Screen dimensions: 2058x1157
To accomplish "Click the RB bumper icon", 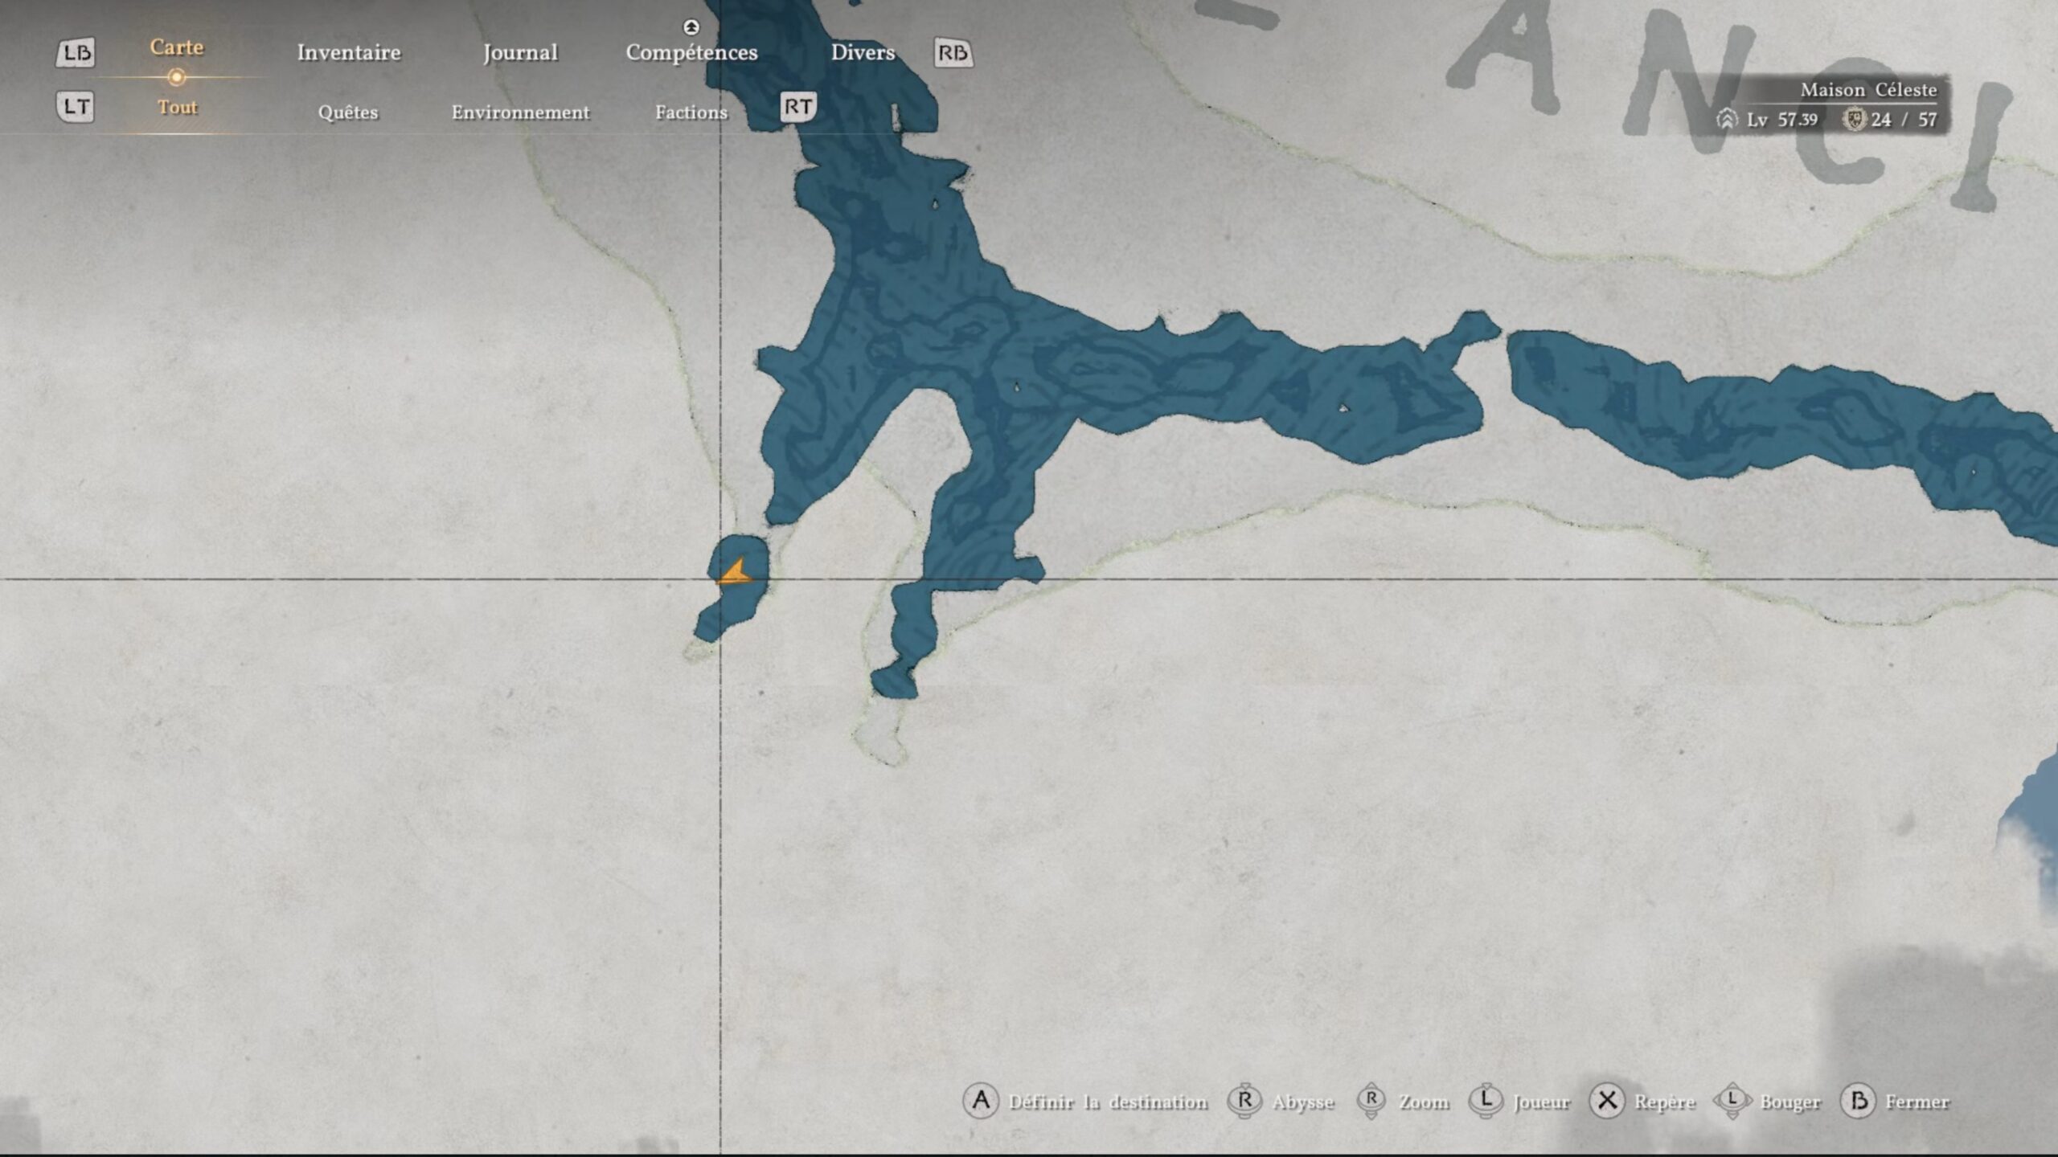I will 953,53.
